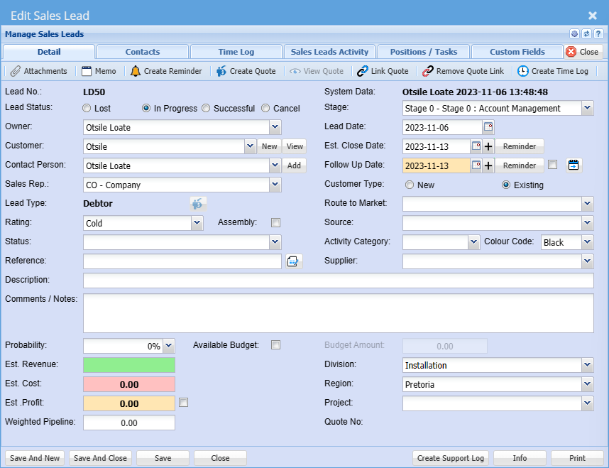Click the icon next to Reference field

coord(294,261)
